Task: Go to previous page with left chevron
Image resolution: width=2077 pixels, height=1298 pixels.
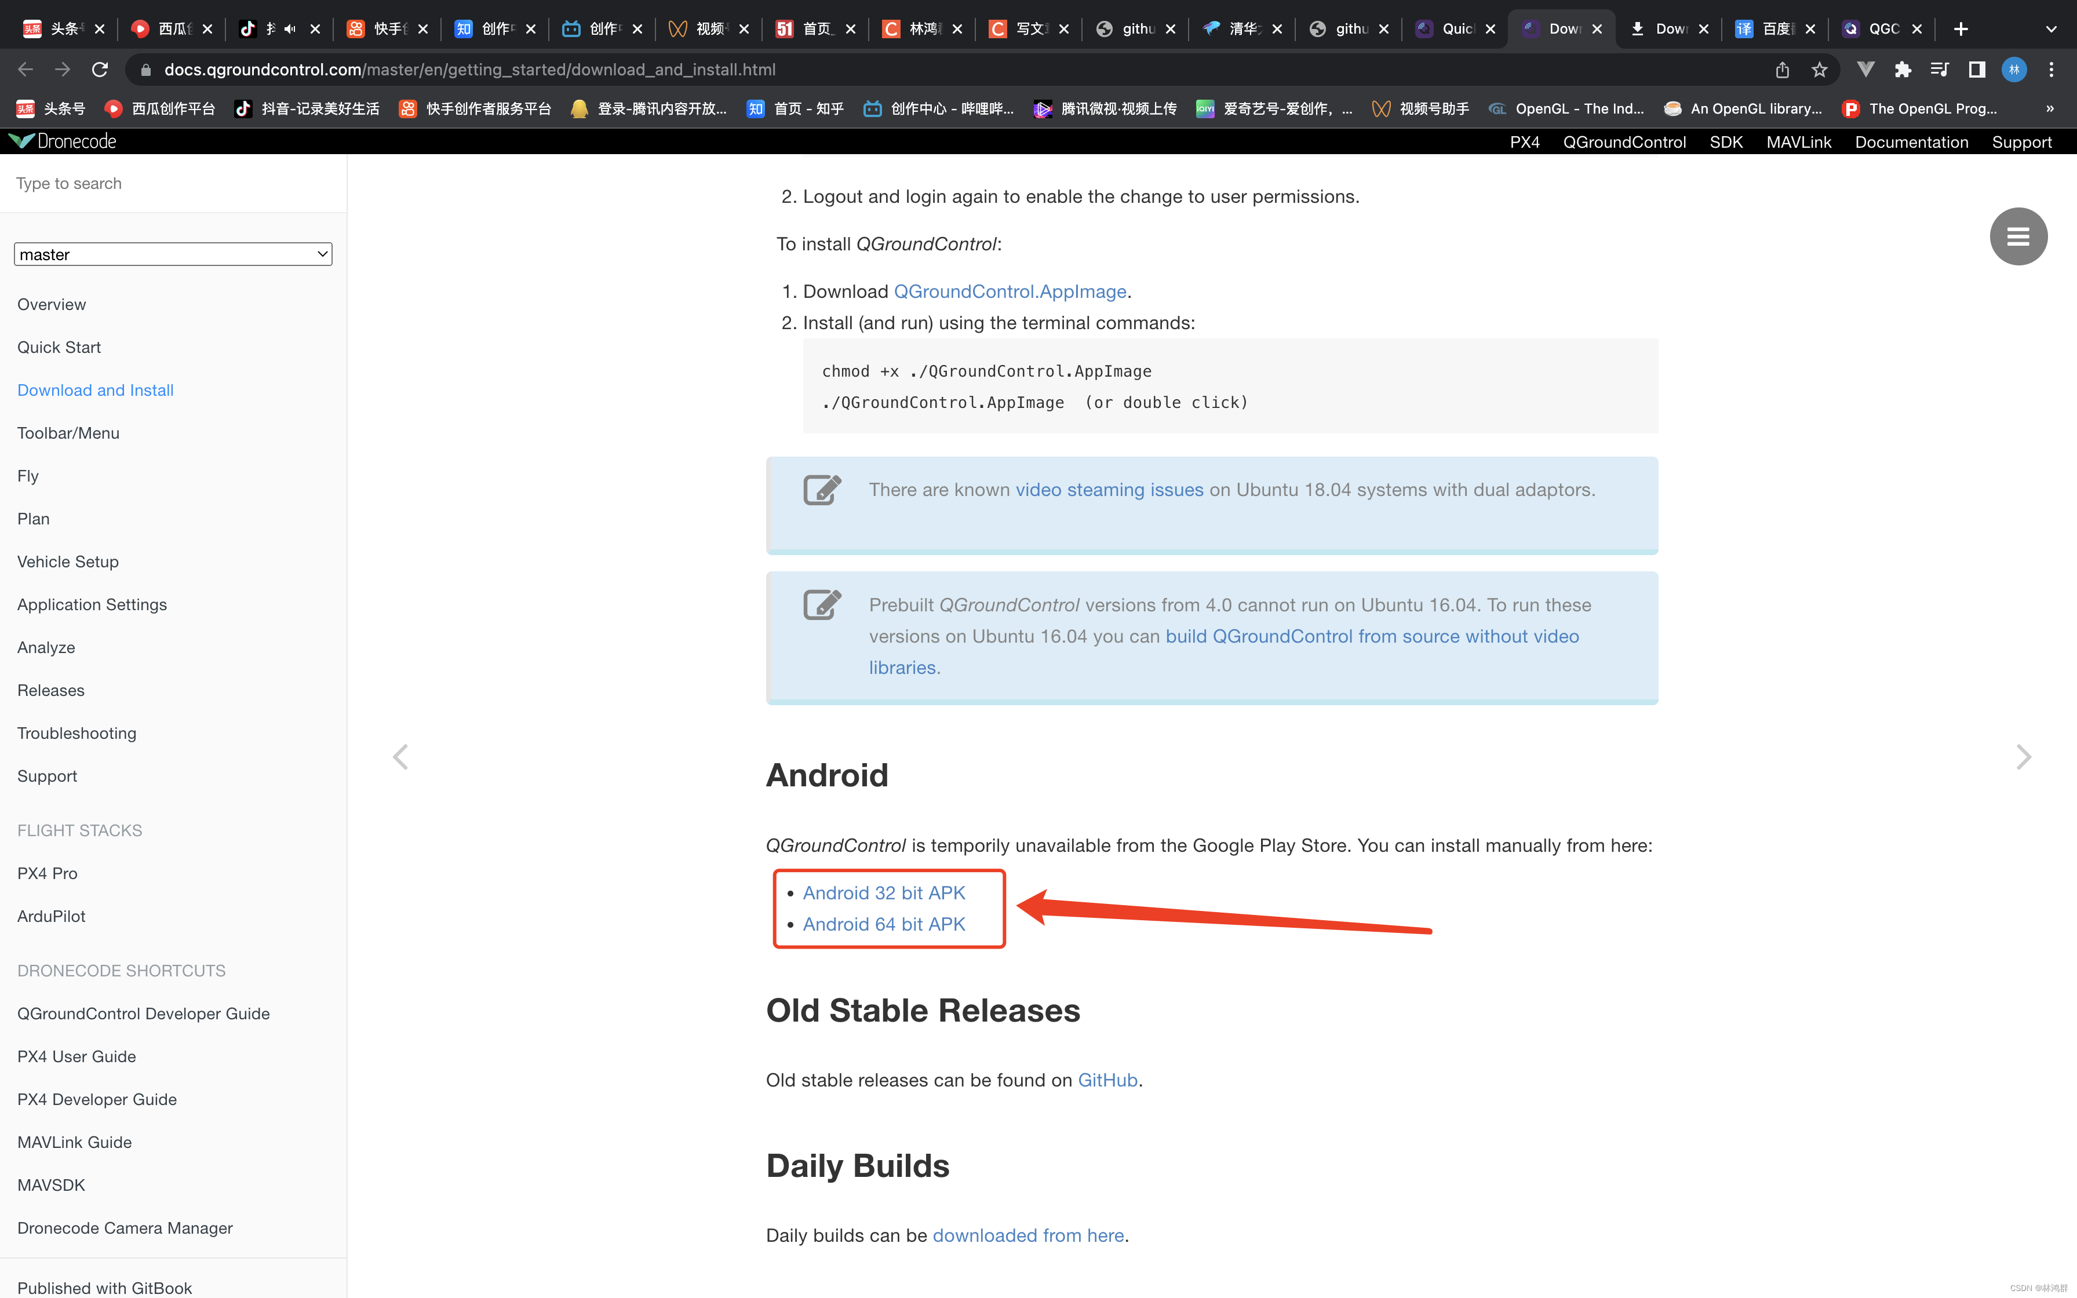Action: tap(400, 756)
